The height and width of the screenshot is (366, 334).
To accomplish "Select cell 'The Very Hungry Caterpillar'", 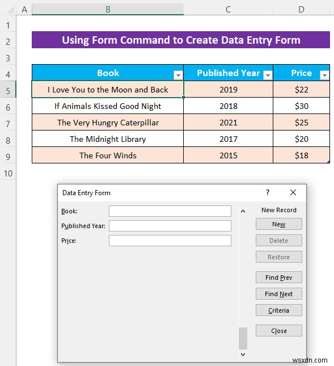I will click(x=108, y=123).
